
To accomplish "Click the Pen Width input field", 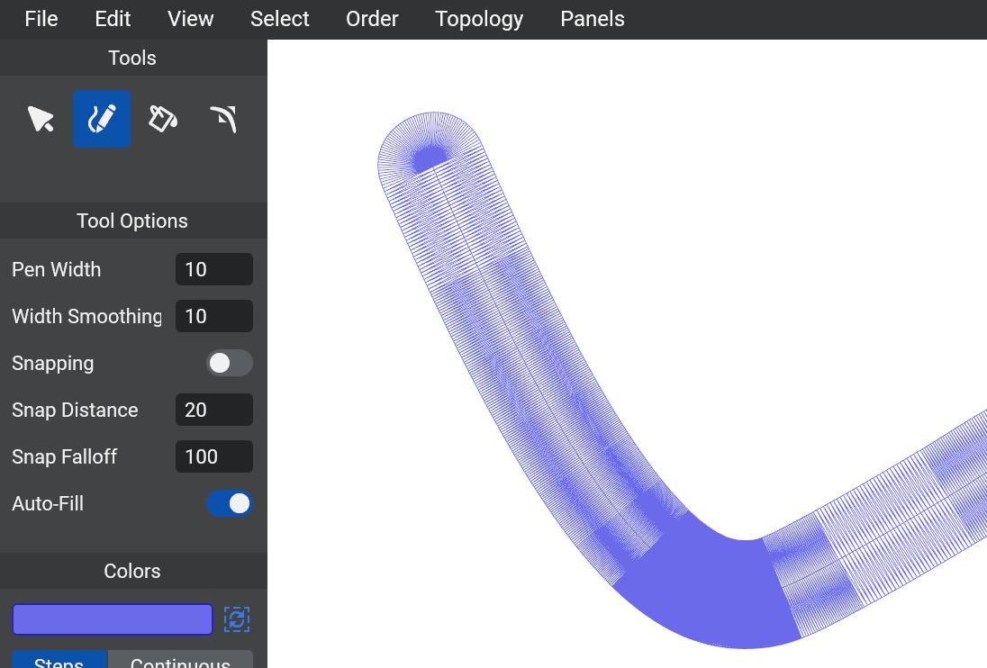I will click(214, 269).
